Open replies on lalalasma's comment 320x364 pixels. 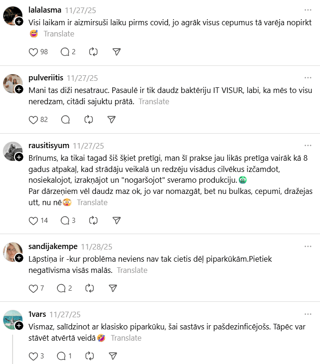(x=65, y=52)
